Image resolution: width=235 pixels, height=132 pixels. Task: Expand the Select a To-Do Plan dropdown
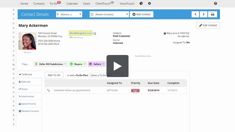click(106, 75)
